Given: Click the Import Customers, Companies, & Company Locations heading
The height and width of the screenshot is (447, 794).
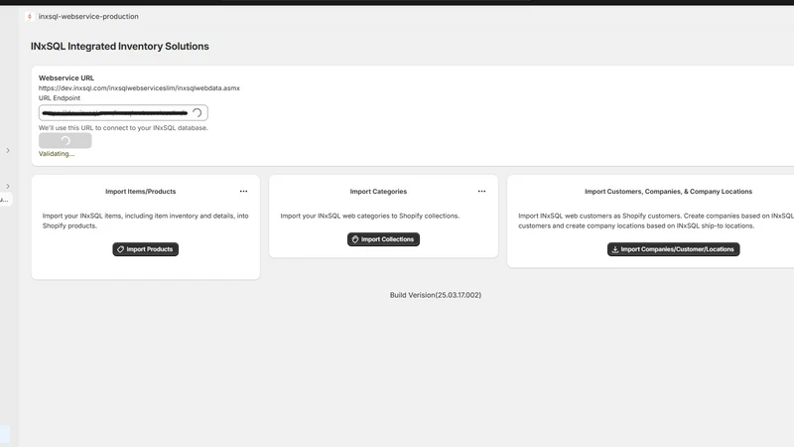Looking at the screenshot, I should [x=668, y=192].
